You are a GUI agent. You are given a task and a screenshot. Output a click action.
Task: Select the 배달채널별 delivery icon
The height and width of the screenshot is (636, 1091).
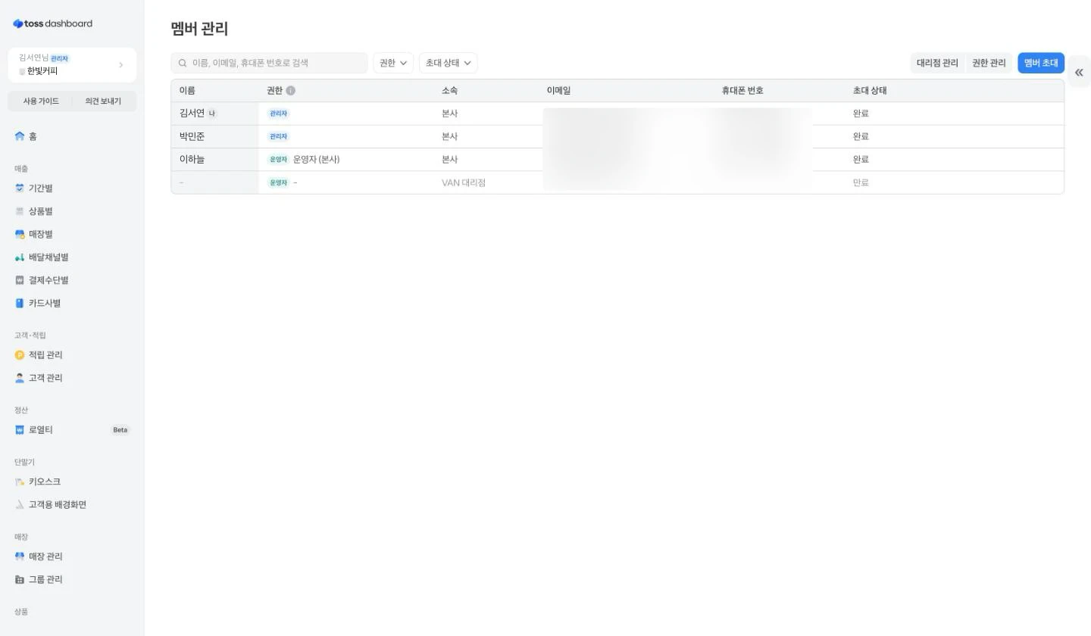click(20, 257)
